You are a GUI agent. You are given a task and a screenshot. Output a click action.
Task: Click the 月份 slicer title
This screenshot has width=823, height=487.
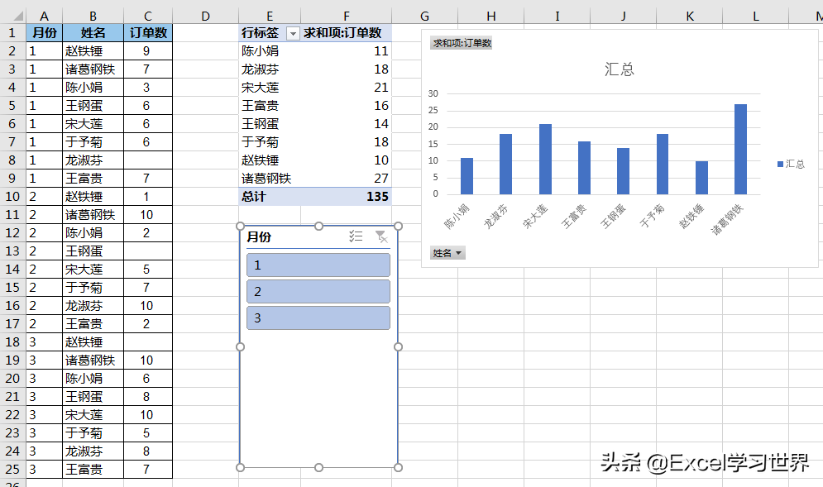point(259,236)
